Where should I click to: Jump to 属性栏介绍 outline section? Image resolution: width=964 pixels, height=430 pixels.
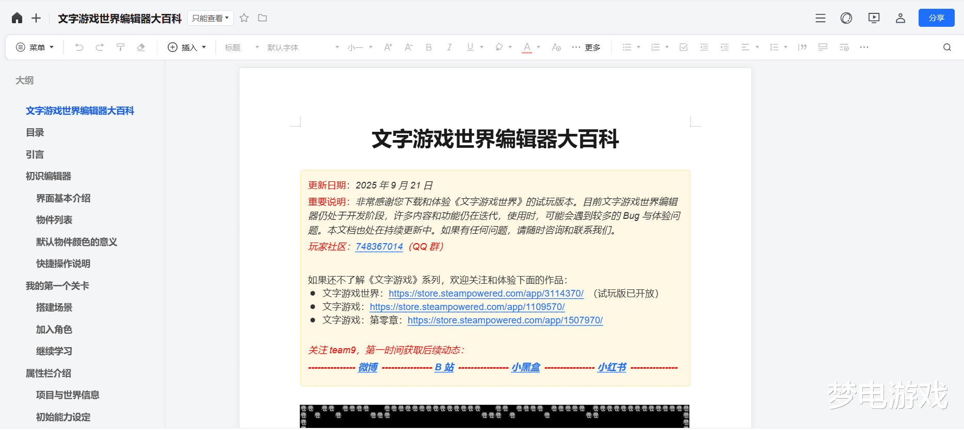click(x=49, y=373)
